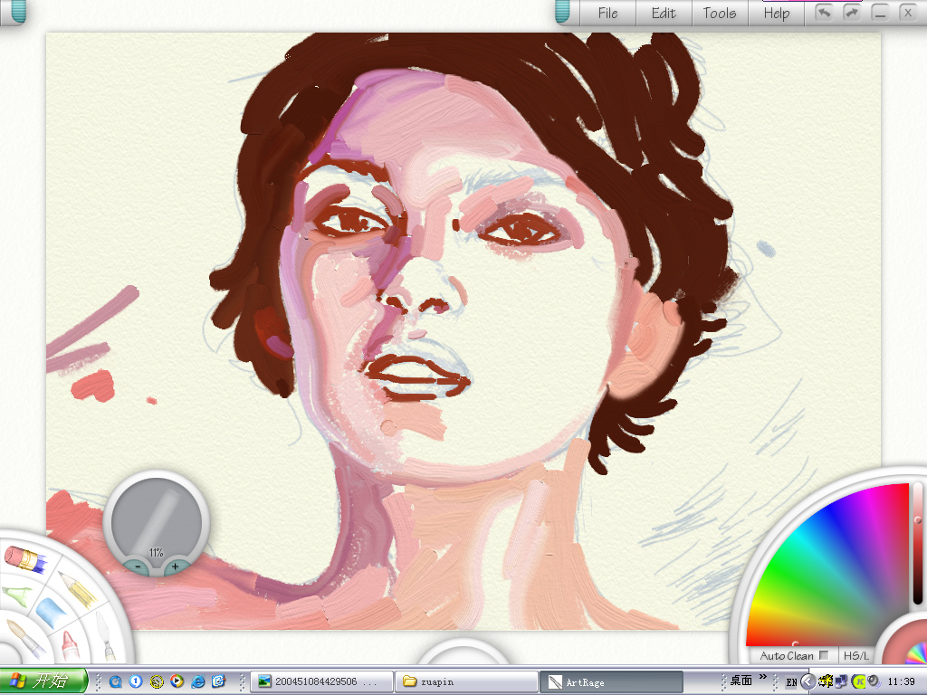Select the Eraser tool
Screen dimensions: 927x695
24,559
